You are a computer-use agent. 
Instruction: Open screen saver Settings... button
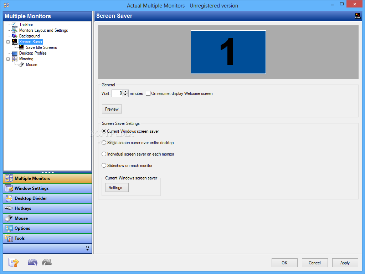click(x=117, y=188)
